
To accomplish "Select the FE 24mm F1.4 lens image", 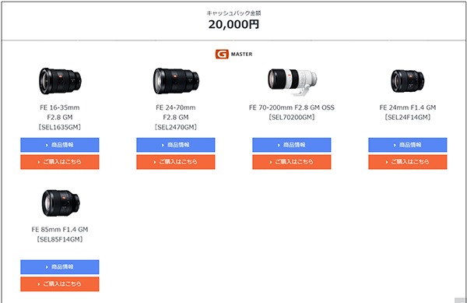I will click(407, 81).
